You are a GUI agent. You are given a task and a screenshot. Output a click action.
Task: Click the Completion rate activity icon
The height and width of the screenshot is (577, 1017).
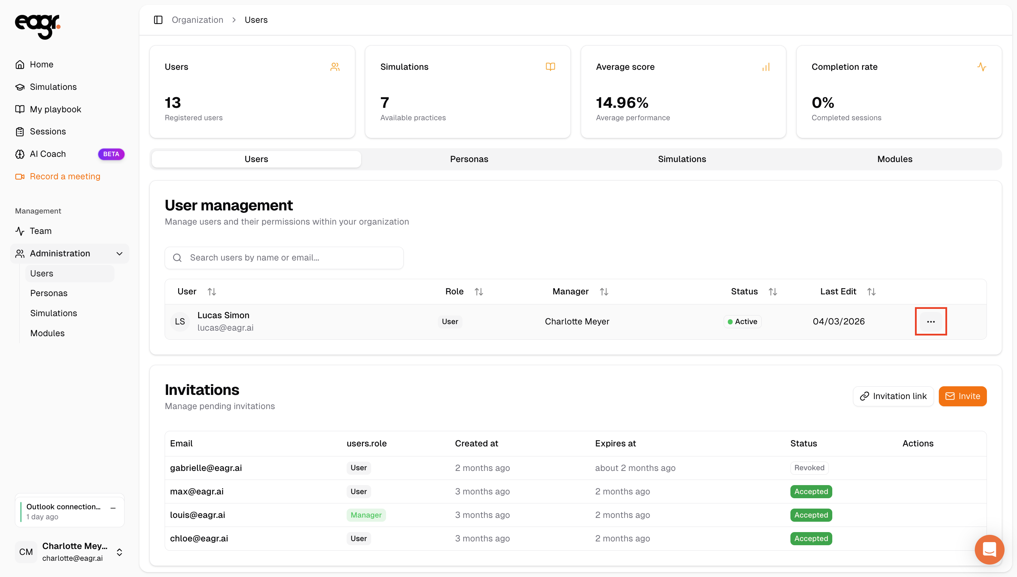point(981,67)
